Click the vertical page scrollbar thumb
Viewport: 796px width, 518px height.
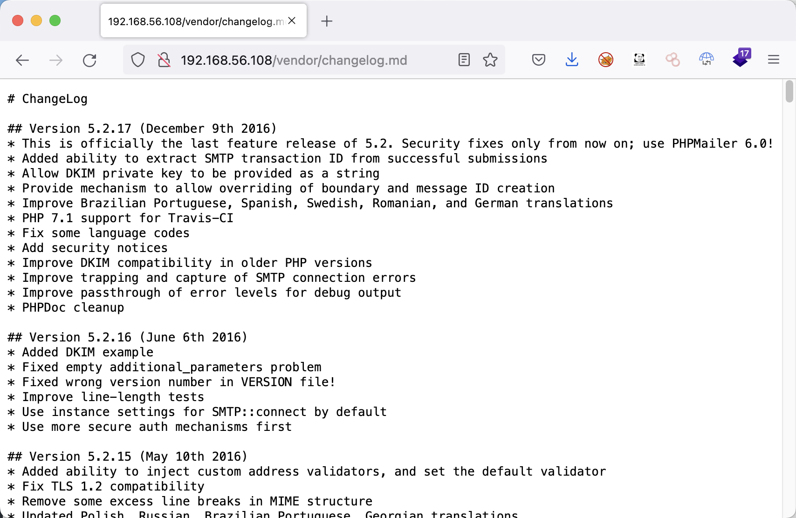click(x=789, y=91)
